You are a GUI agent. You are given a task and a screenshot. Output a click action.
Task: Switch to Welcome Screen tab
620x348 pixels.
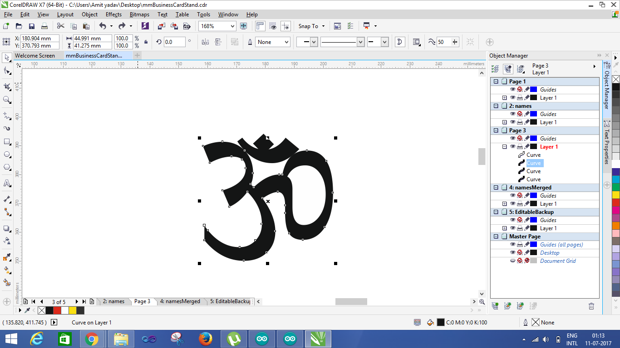pyautogui.click(x=35, y=56)
